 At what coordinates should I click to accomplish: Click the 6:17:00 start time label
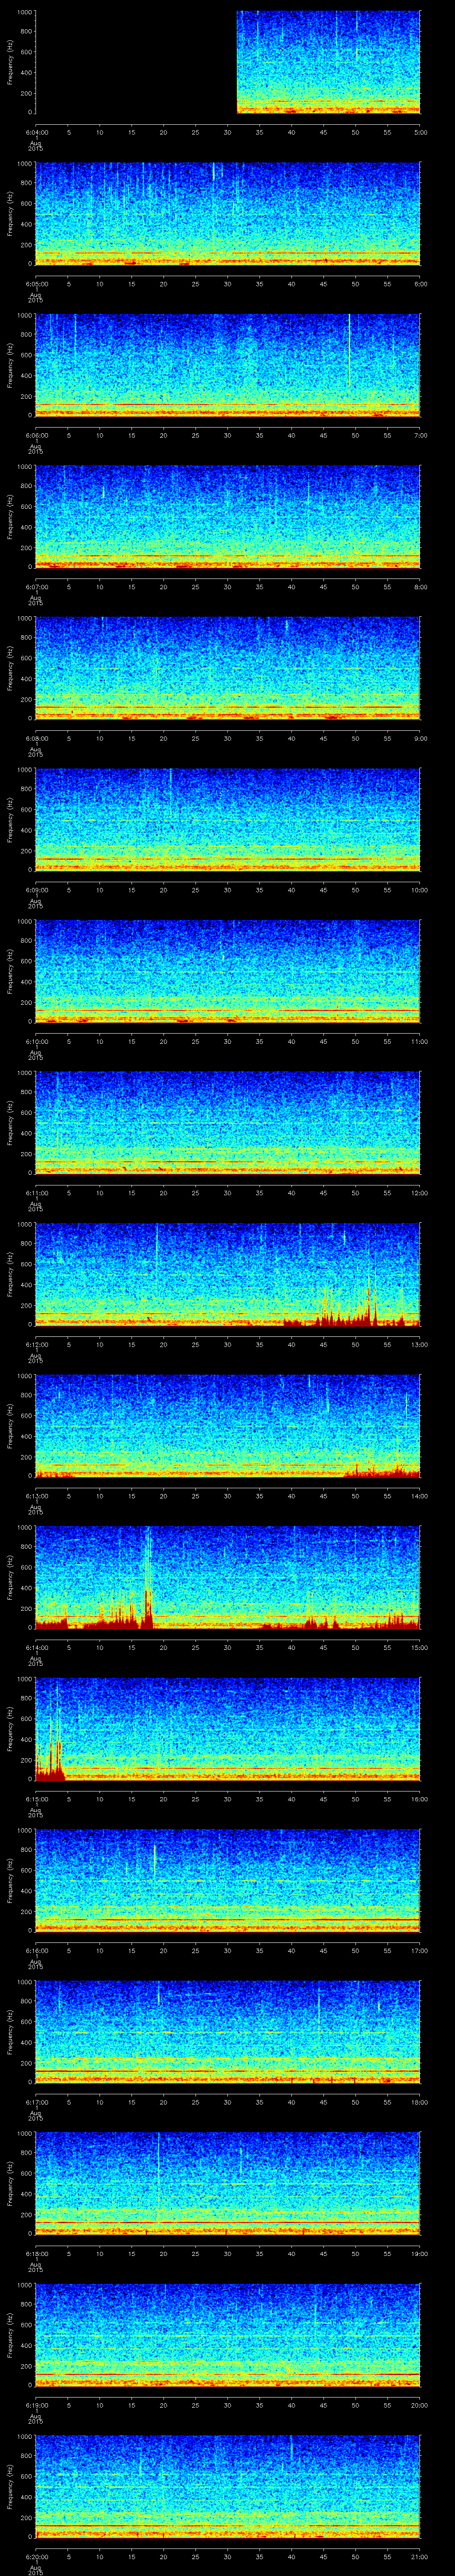(x=37, y=2101)
